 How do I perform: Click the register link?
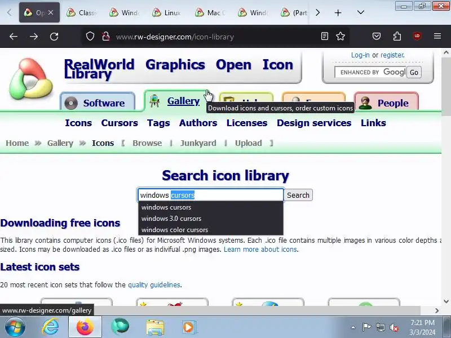tap(392, 55)
